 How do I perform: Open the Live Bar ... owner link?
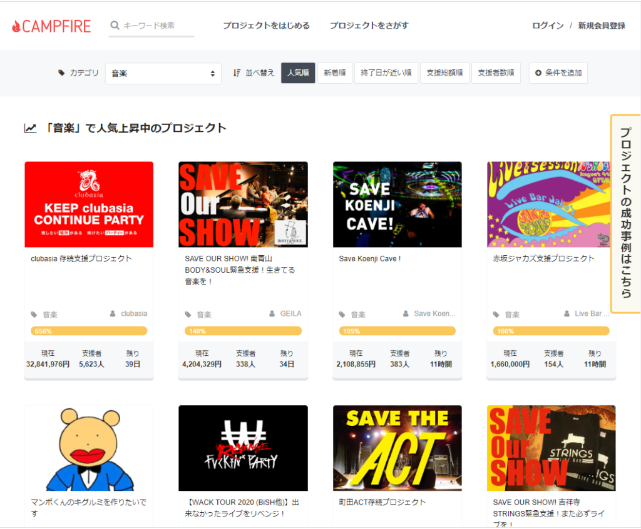coord(592,314)
